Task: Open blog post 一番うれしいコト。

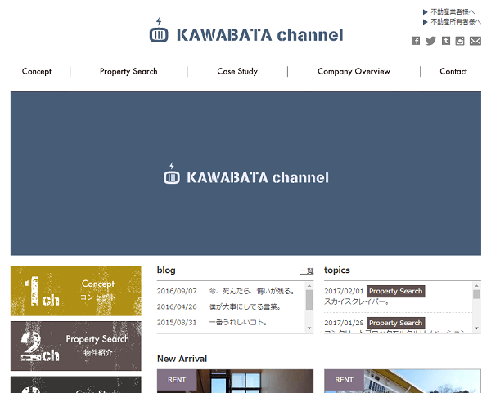Action: pos(238,323)
